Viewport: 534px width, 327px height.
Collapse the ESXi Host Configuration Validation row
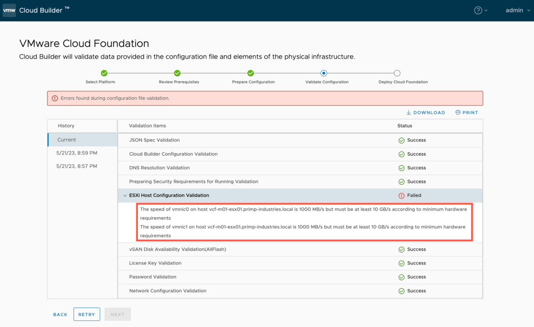click(125, 195)
